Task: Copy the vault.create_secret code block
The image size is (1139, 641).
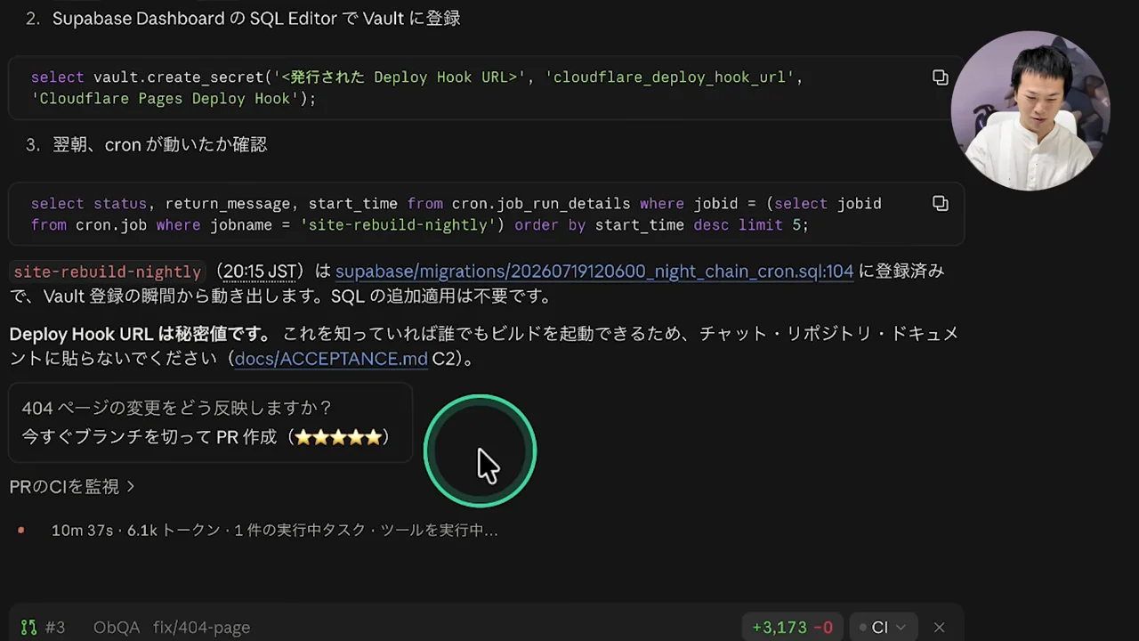Action: coord(940,77)
